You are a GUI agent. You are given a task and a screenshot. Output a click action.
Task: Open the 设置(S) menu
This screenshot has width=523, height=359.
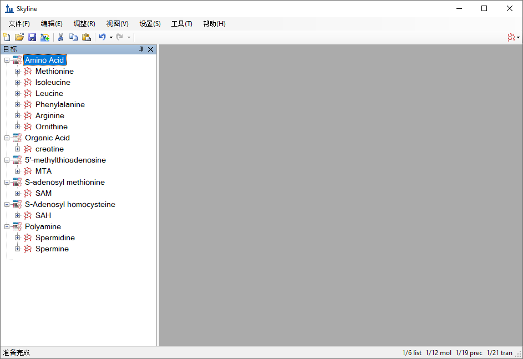[x=150, y=24]
